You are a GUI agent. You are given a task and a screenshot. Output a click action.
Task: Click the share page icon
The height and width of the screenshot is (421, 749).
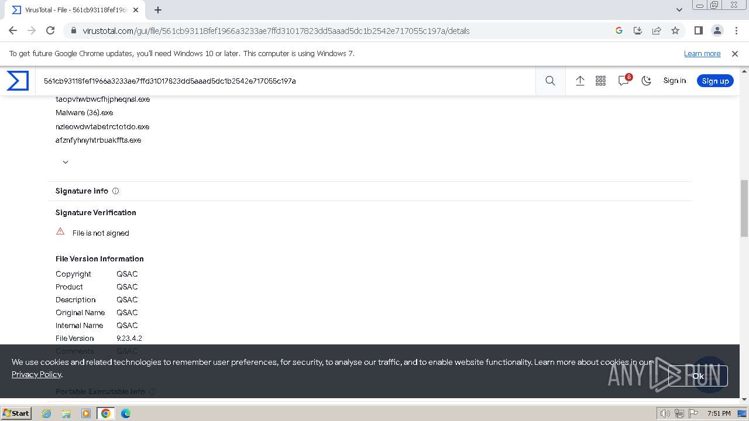tap(657, 30)
